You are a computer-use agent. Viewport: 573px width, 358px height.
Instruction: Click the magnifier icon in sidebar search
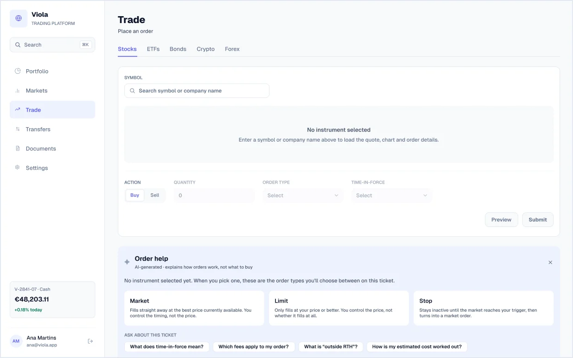18,45
